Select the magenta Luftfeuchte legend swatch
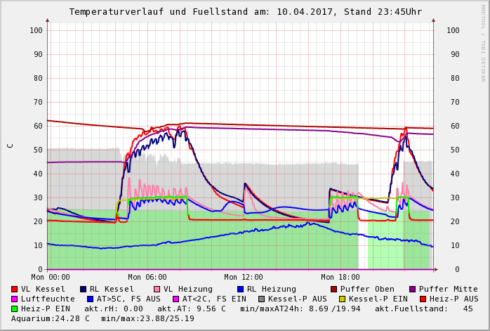Viewport: 490px width, 331px height. 15,299
